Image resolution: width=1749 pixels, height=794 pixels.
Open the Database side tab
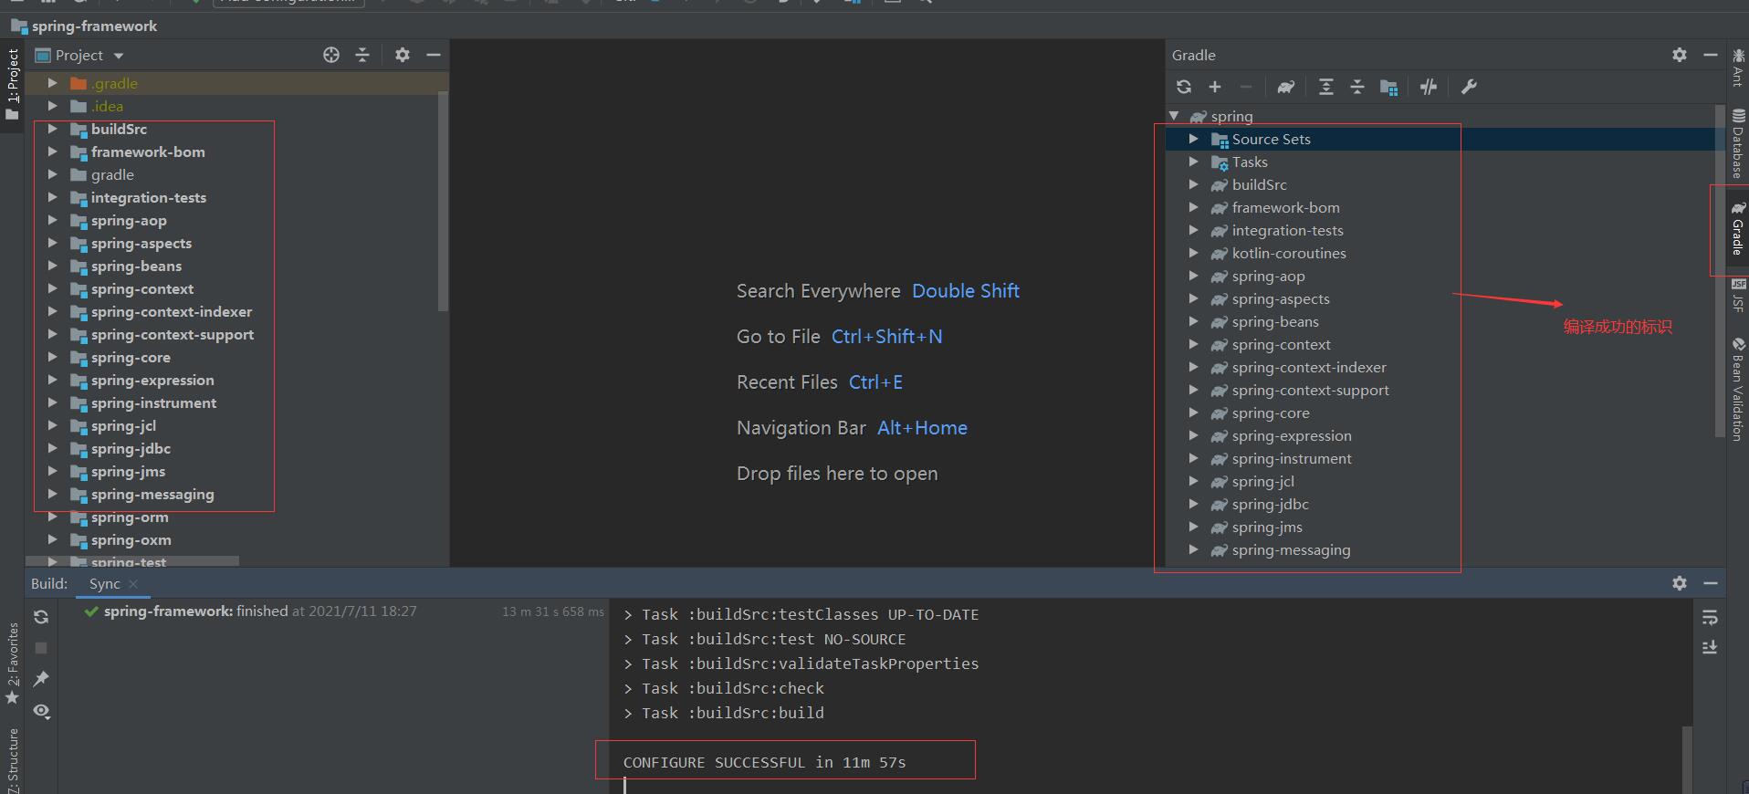(x=1738, y=142)
